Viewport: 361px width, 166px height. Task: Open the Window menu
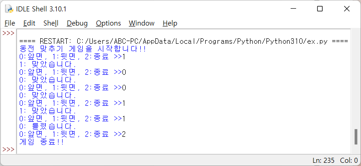coord(142,23)
